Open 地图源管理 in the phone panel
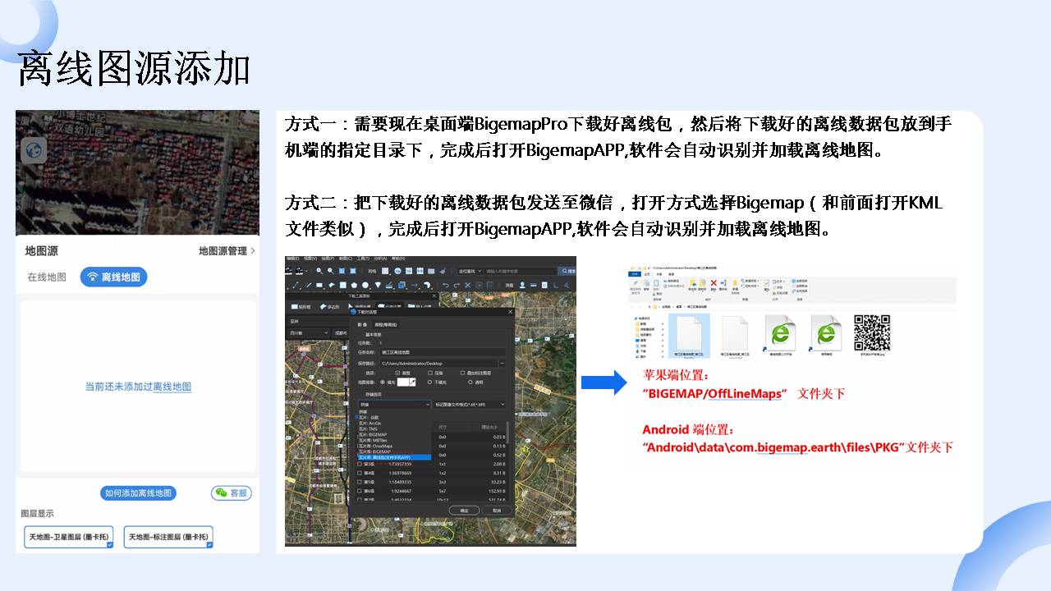The image size is (1051, 591). 227,251
